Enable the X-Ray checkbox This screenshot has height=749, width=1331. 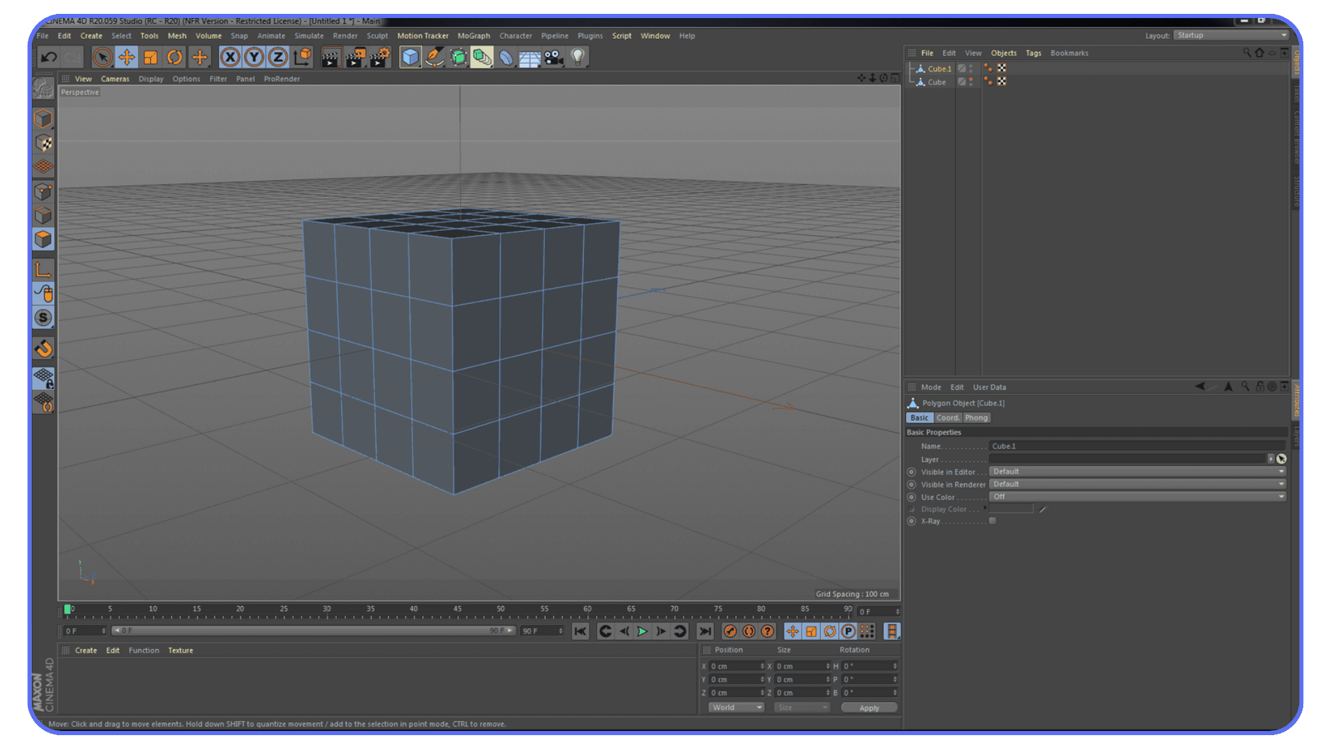(993, 521)
